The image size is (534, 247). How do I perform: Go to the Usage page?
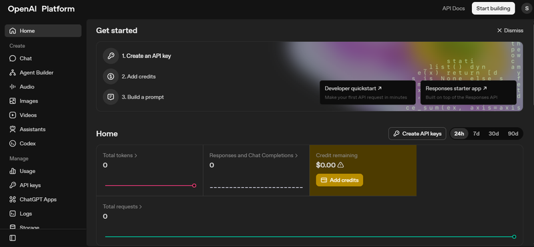(x=43, y=171)
